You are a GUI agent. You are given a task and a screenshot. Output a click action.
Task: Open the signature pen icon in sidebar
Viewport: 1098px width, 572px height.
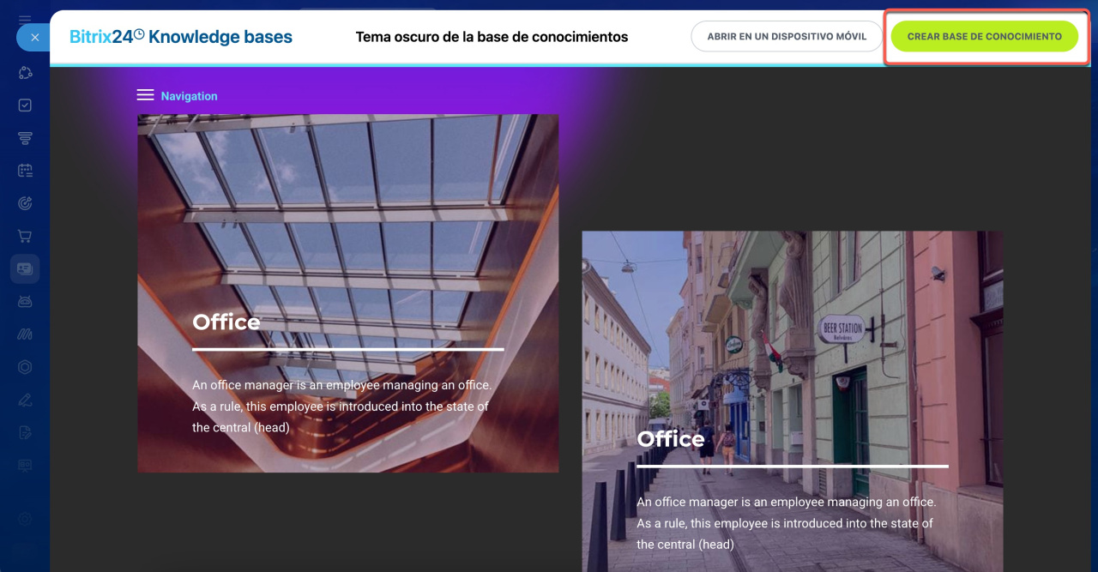click(25, 400)
